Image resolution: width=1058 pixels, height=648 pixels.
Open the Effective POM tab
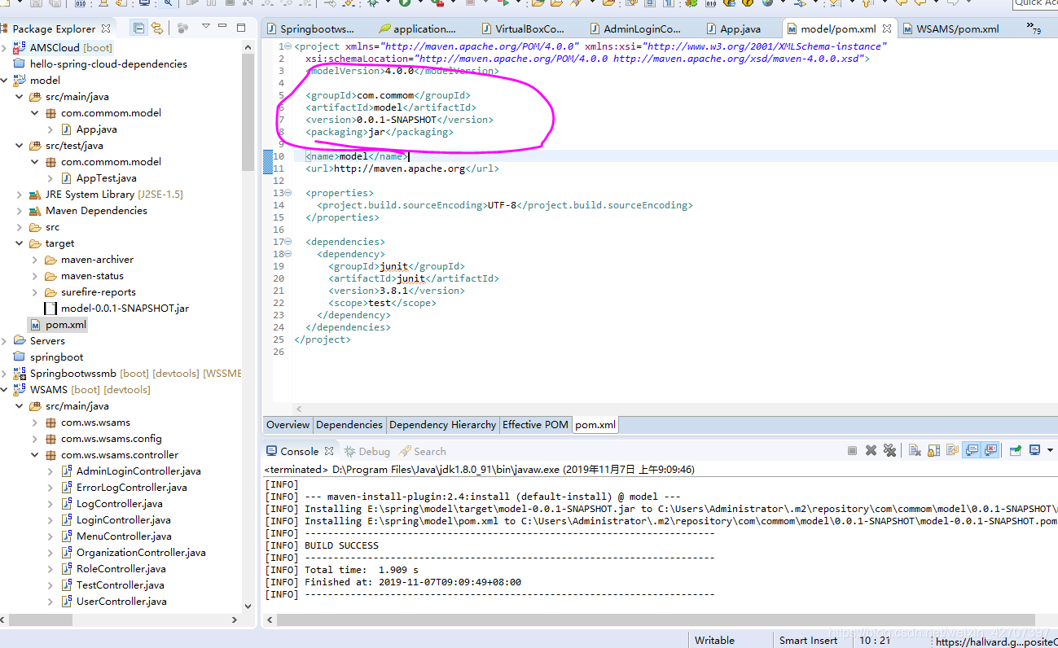coord(535,425)
